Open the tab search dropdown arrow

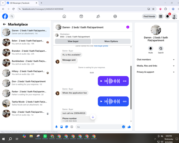3,3
